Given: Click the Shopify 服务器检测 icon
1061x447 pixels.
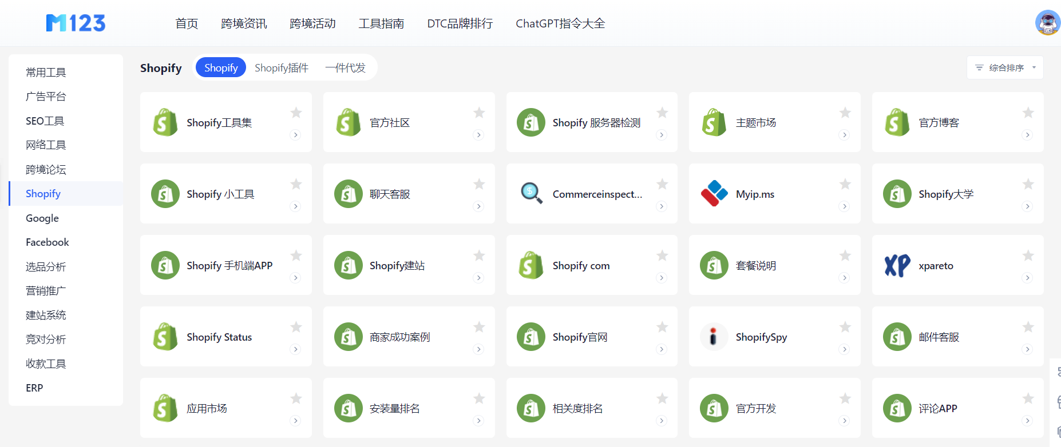Looking at the screenshot, I should [531, 122].
